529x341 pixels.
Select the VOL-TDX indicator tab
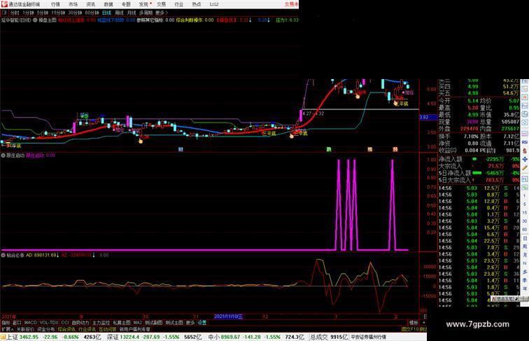pyautogui.click(x=49, y=323)
